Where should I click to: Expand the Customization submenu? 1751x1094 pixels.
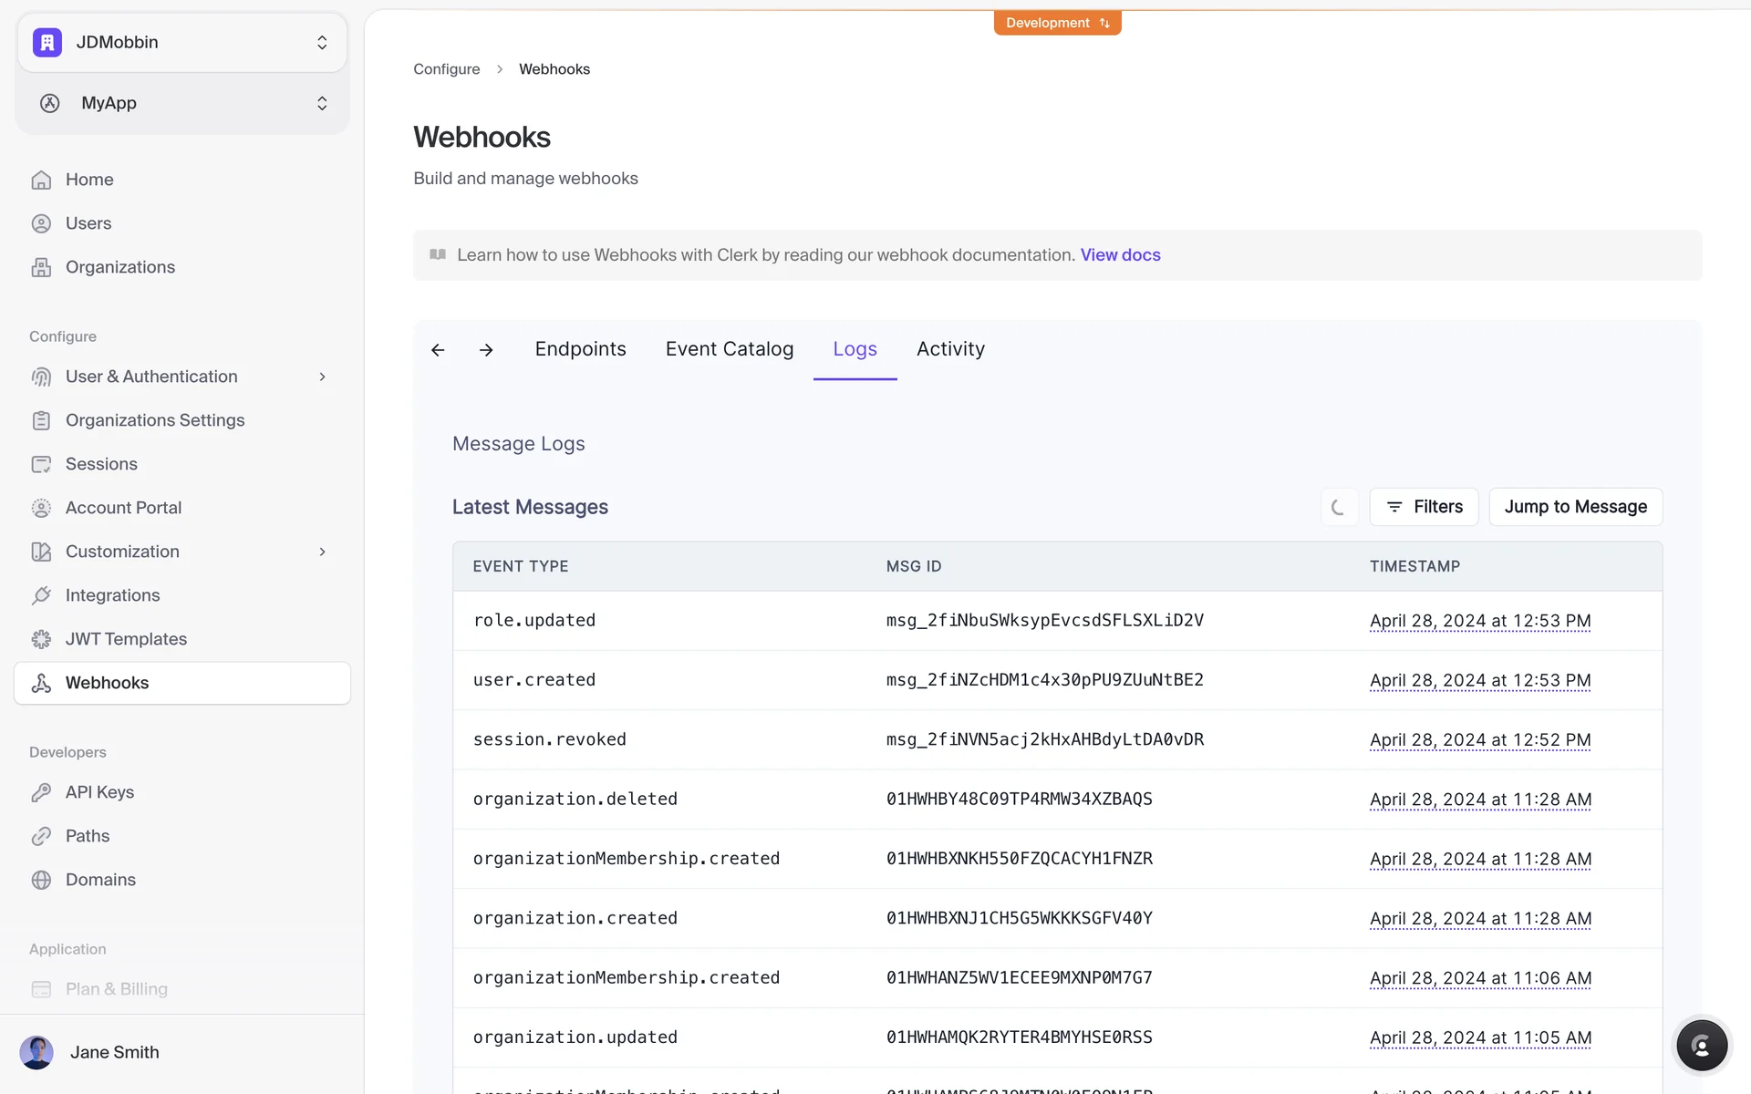pos(322,552)
